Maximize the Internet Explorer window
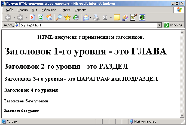Screen dimensions: 186x125 click(177, 4)
